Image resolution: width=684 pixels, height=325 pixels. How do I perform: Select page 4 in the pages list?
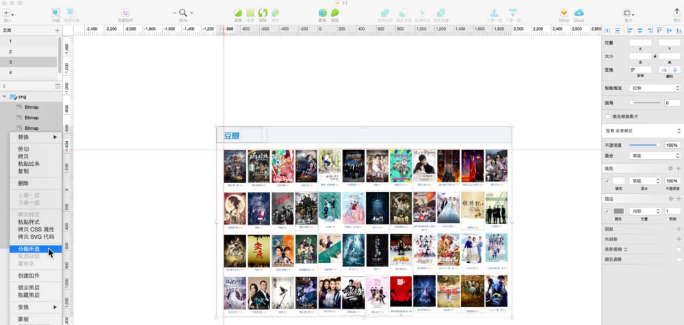29,73
